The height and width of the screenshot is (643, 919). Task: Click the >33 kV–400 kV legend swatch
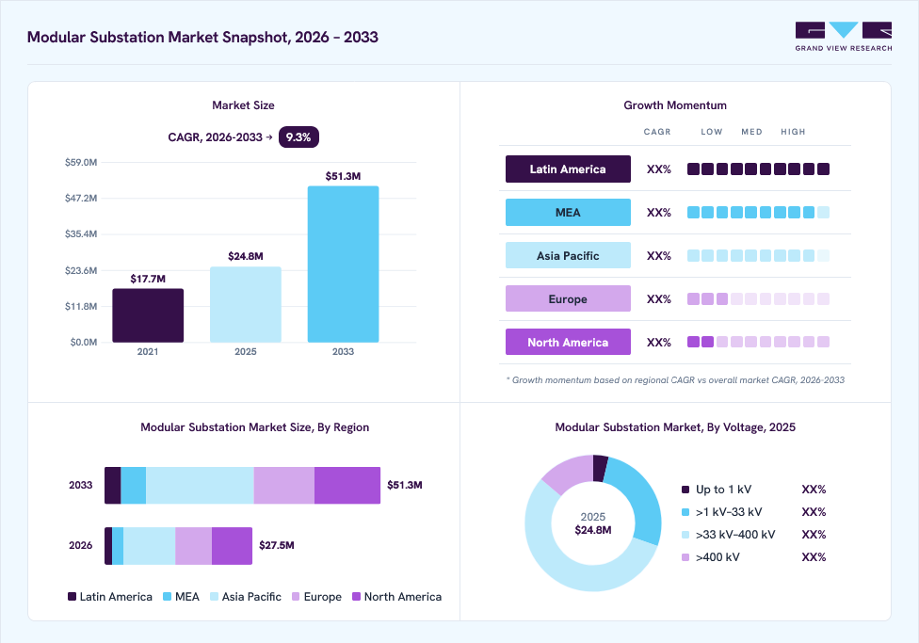685,535
